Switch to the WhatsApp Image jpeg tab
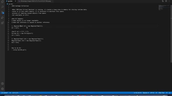The height and width of the screenshot is (96, 172). coord(35,1)
